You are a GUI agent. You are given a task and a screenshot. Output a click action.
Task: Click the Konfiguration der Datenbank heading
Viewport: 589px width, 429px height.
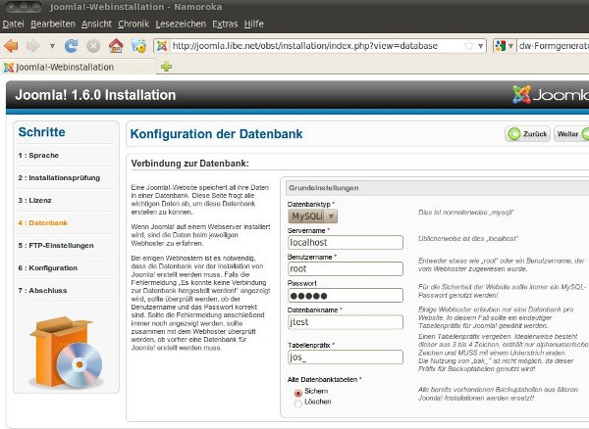tap(216, 134)
